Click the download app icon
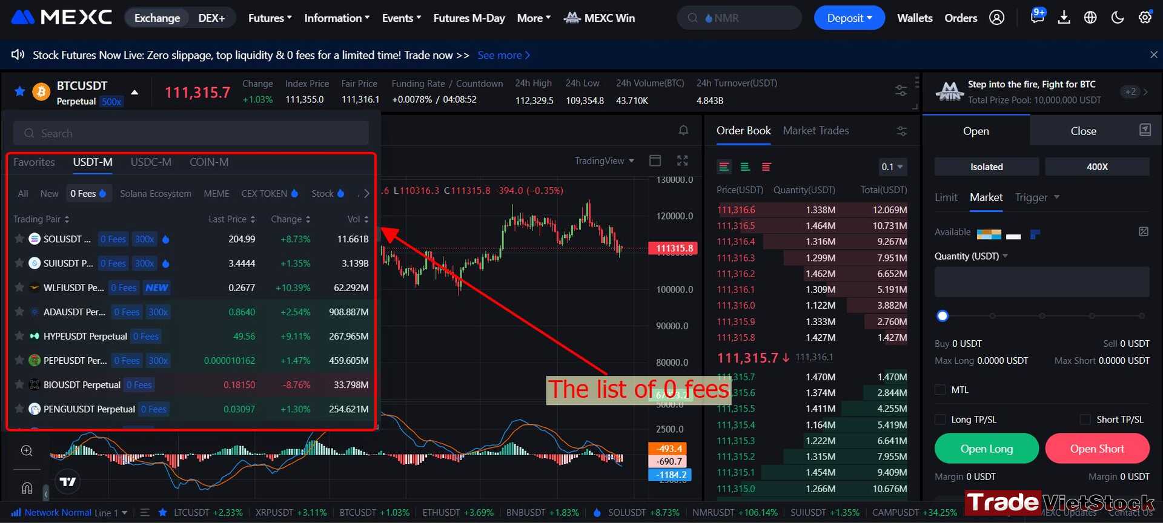The image size is (1163, 523). 1064,18
